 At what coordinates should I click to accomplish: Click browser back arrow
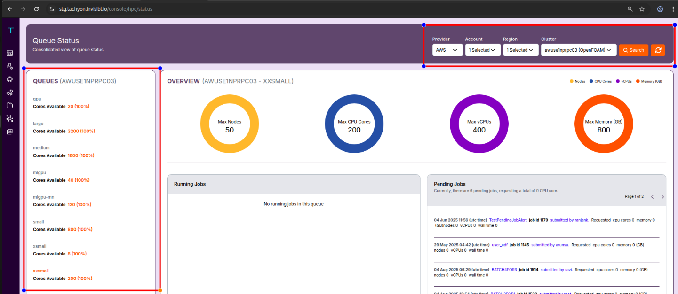tap(10, 9)
